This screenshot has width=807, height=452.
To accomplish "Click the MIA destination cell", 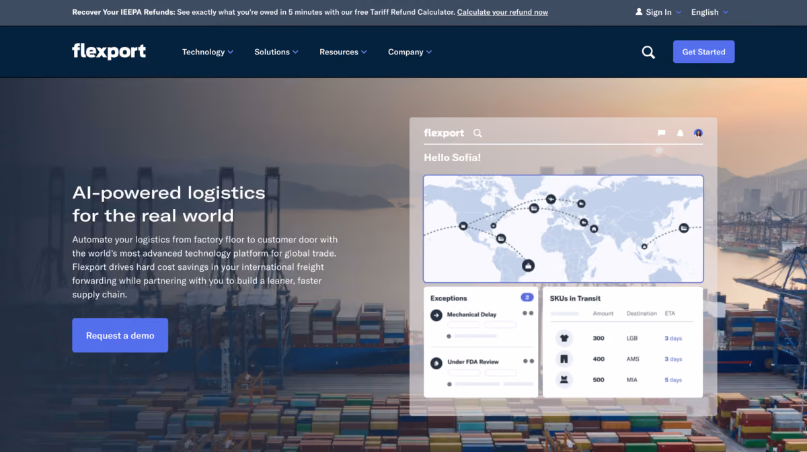I will tap(632, 380).
